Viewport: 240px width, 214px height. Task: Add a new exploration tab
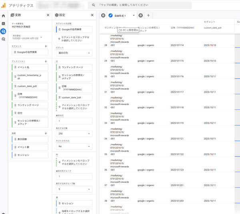pos(148,16)
